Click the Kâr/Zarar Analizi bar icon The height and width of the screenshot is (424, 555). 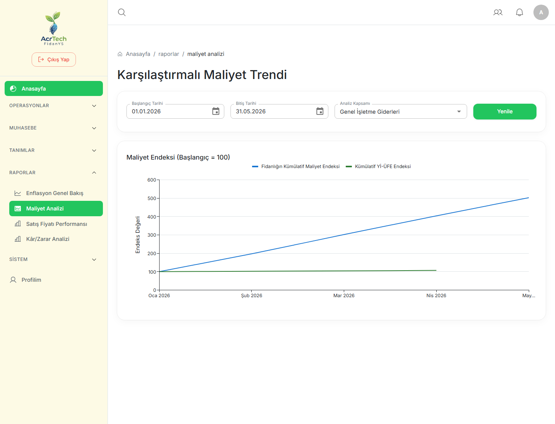(x=18, y=239)
